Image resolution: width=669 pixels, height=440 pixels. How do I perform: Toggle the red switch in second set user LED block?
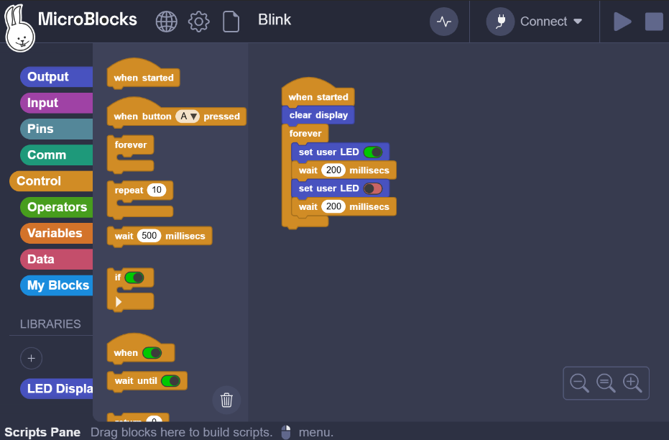[373, 188]
